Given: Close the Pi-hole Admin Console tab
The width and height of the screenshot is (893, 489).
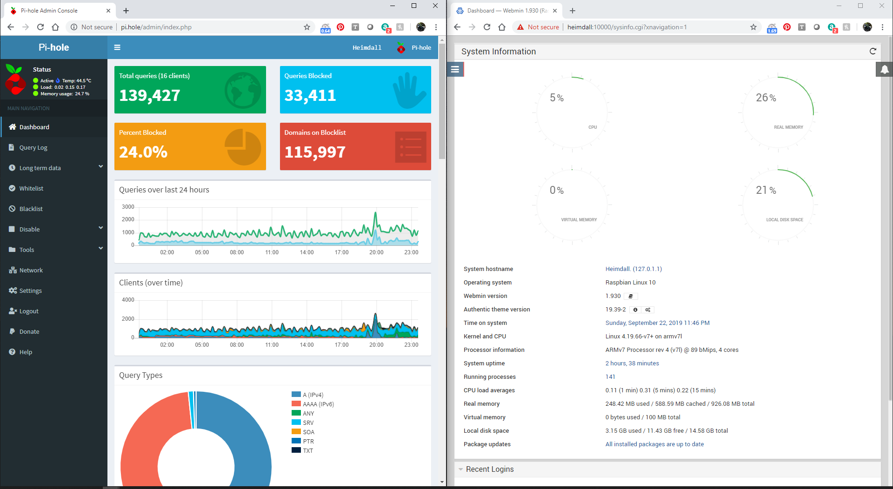Looking at the screenshot, I should pyautogui.click(x=108, y=11).
